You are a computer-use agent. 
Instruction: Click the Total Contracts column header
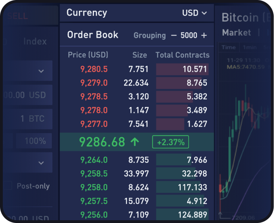coord(182,55)
